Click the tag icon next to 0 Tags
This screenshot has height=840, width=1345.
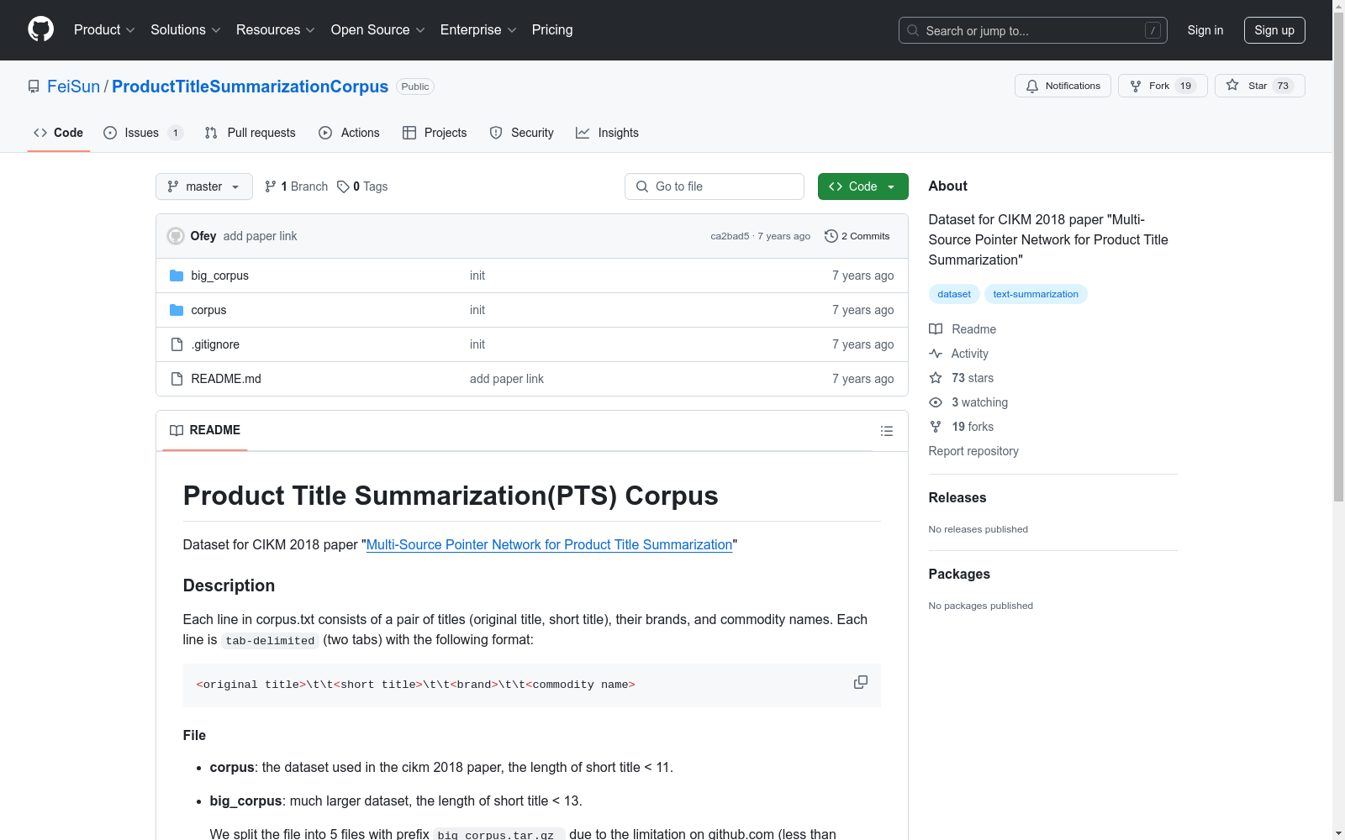(343, 186)
